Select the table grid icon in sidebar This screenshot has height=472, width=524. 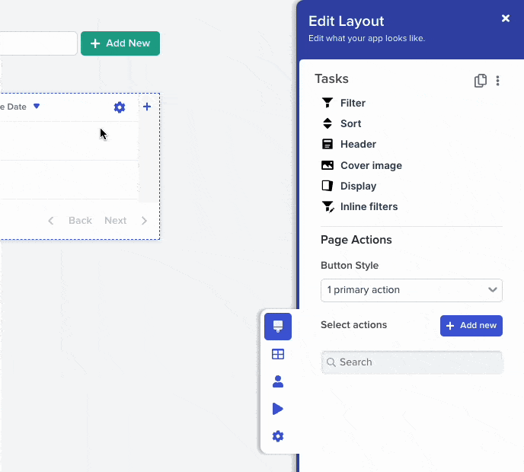coord(278,354)
